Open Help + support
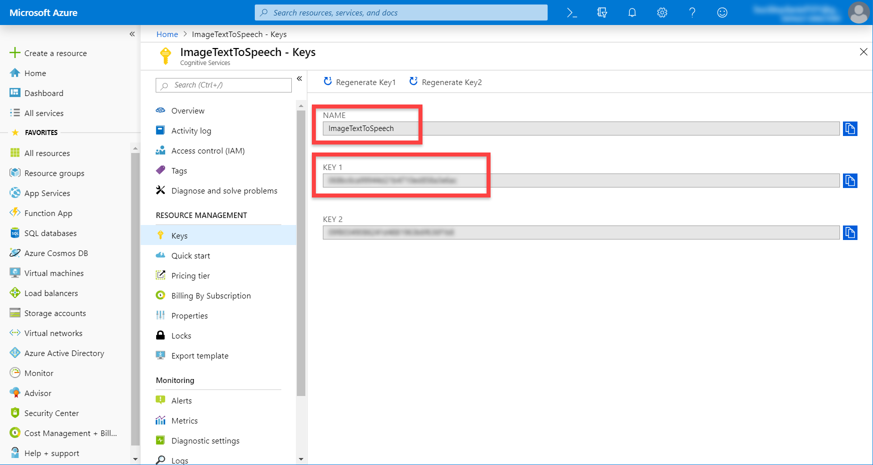Viewport: 873px width, 465px height. click(x=45, y=453)
